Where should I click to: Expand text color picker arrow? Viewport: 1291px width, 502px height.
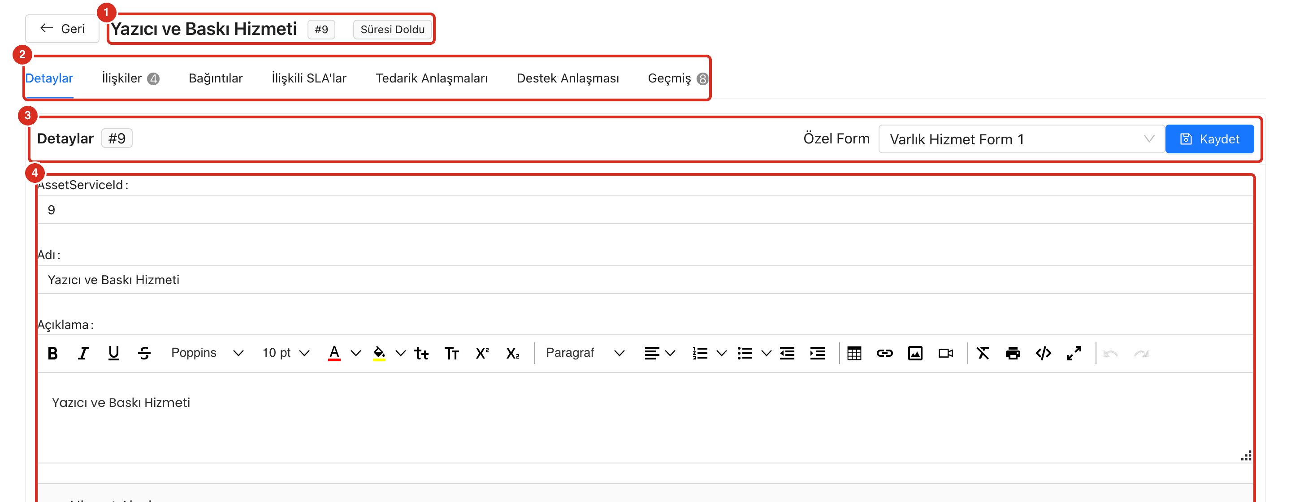pyautogui.click(x=356, y=353)
